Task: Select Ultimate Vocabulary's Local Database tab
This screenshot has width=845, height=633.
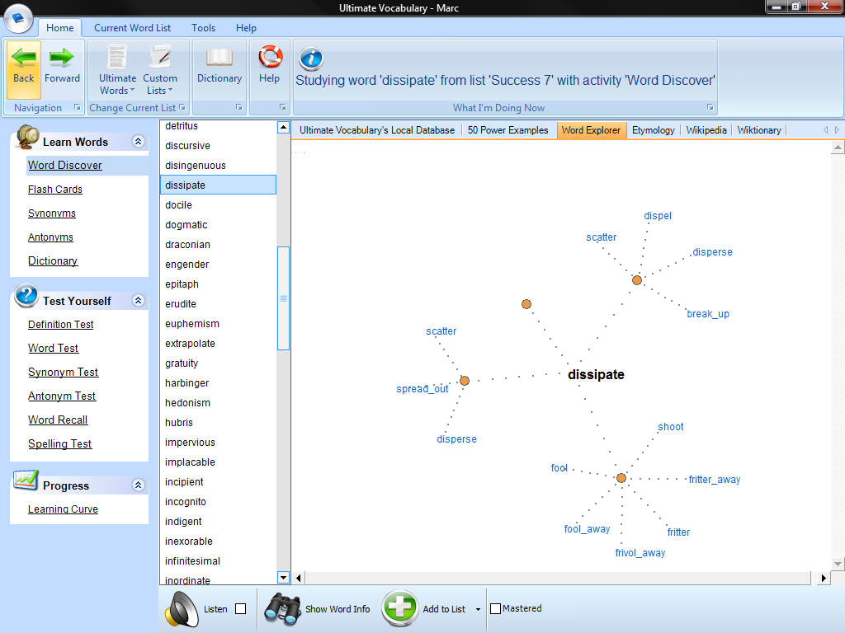Action: click(x=376, y=130)
